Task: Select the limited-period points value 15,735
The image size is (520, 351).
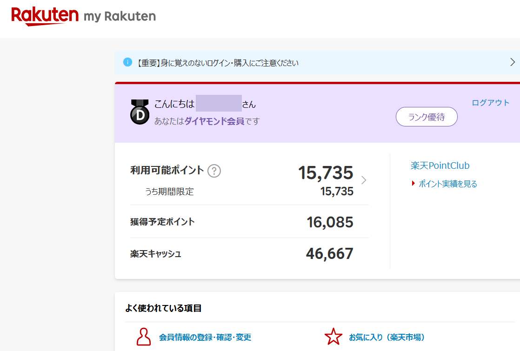Action: click(x=337, y=191)
